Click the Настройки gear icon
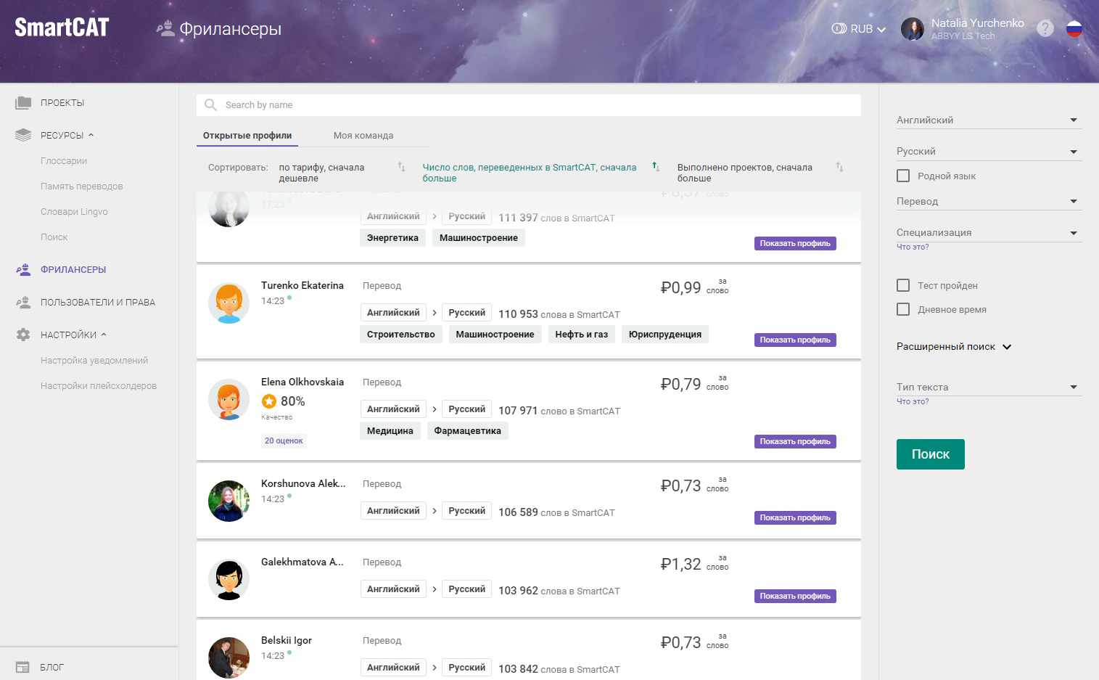Viewport: 1099px width, 680px height. point(23,335)
